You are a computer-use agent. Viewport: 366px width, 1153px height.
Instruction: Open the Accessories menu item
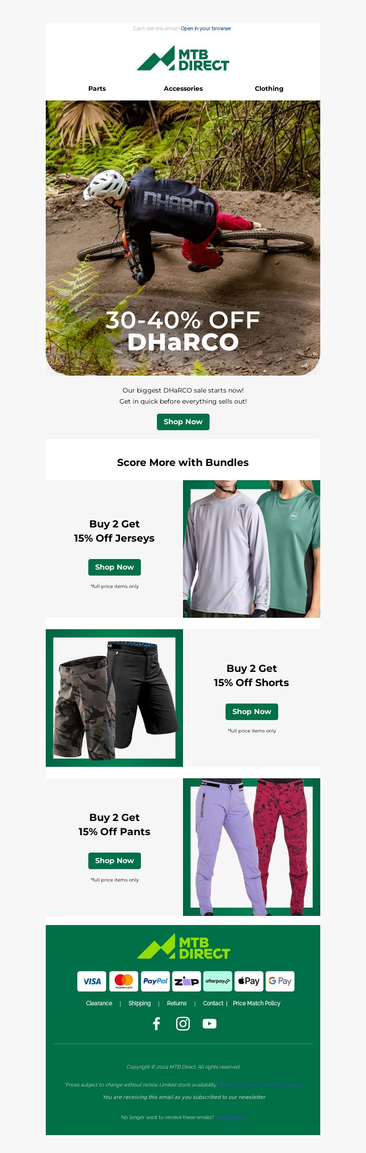pos(183,89)
